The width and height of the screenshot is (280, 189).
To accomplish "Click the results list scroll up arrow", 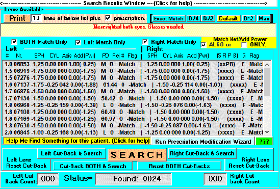I will [x=267, y=65].
